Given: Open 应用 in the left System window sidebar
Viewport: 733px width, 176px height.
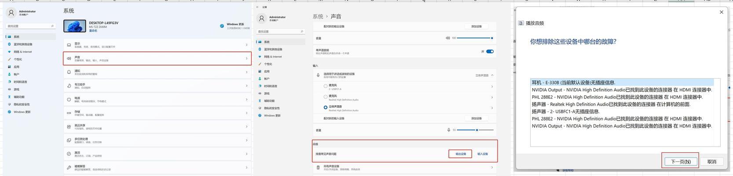Looking at the screenshot, I should [x=16, y=67].
